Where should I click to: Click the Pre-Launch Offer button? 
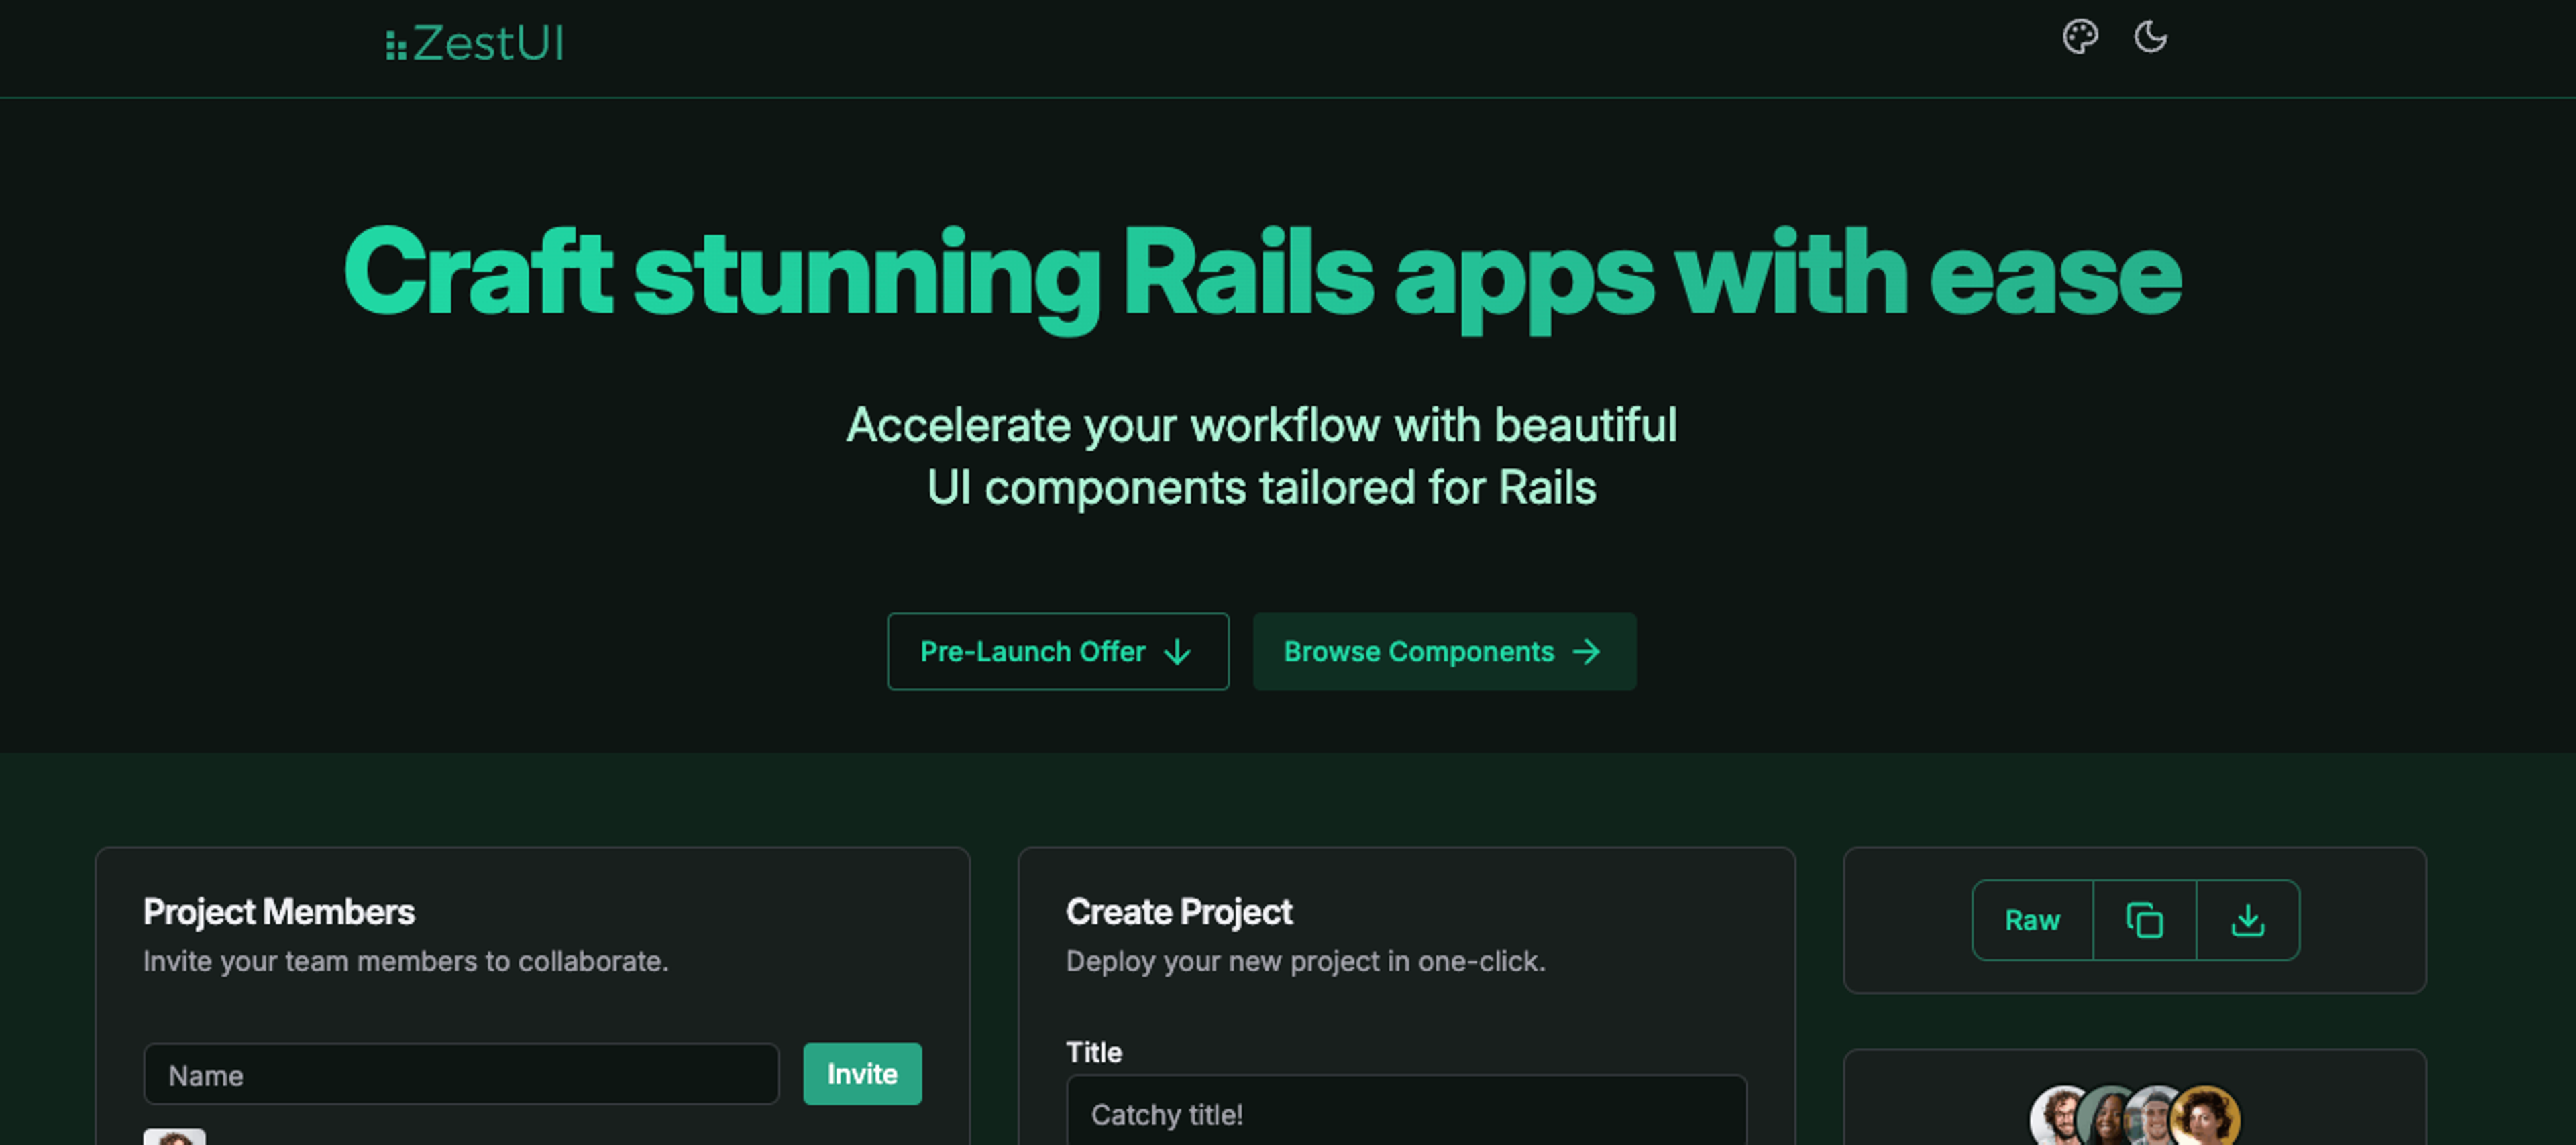pyautogui.click(x=1057, y=651)
